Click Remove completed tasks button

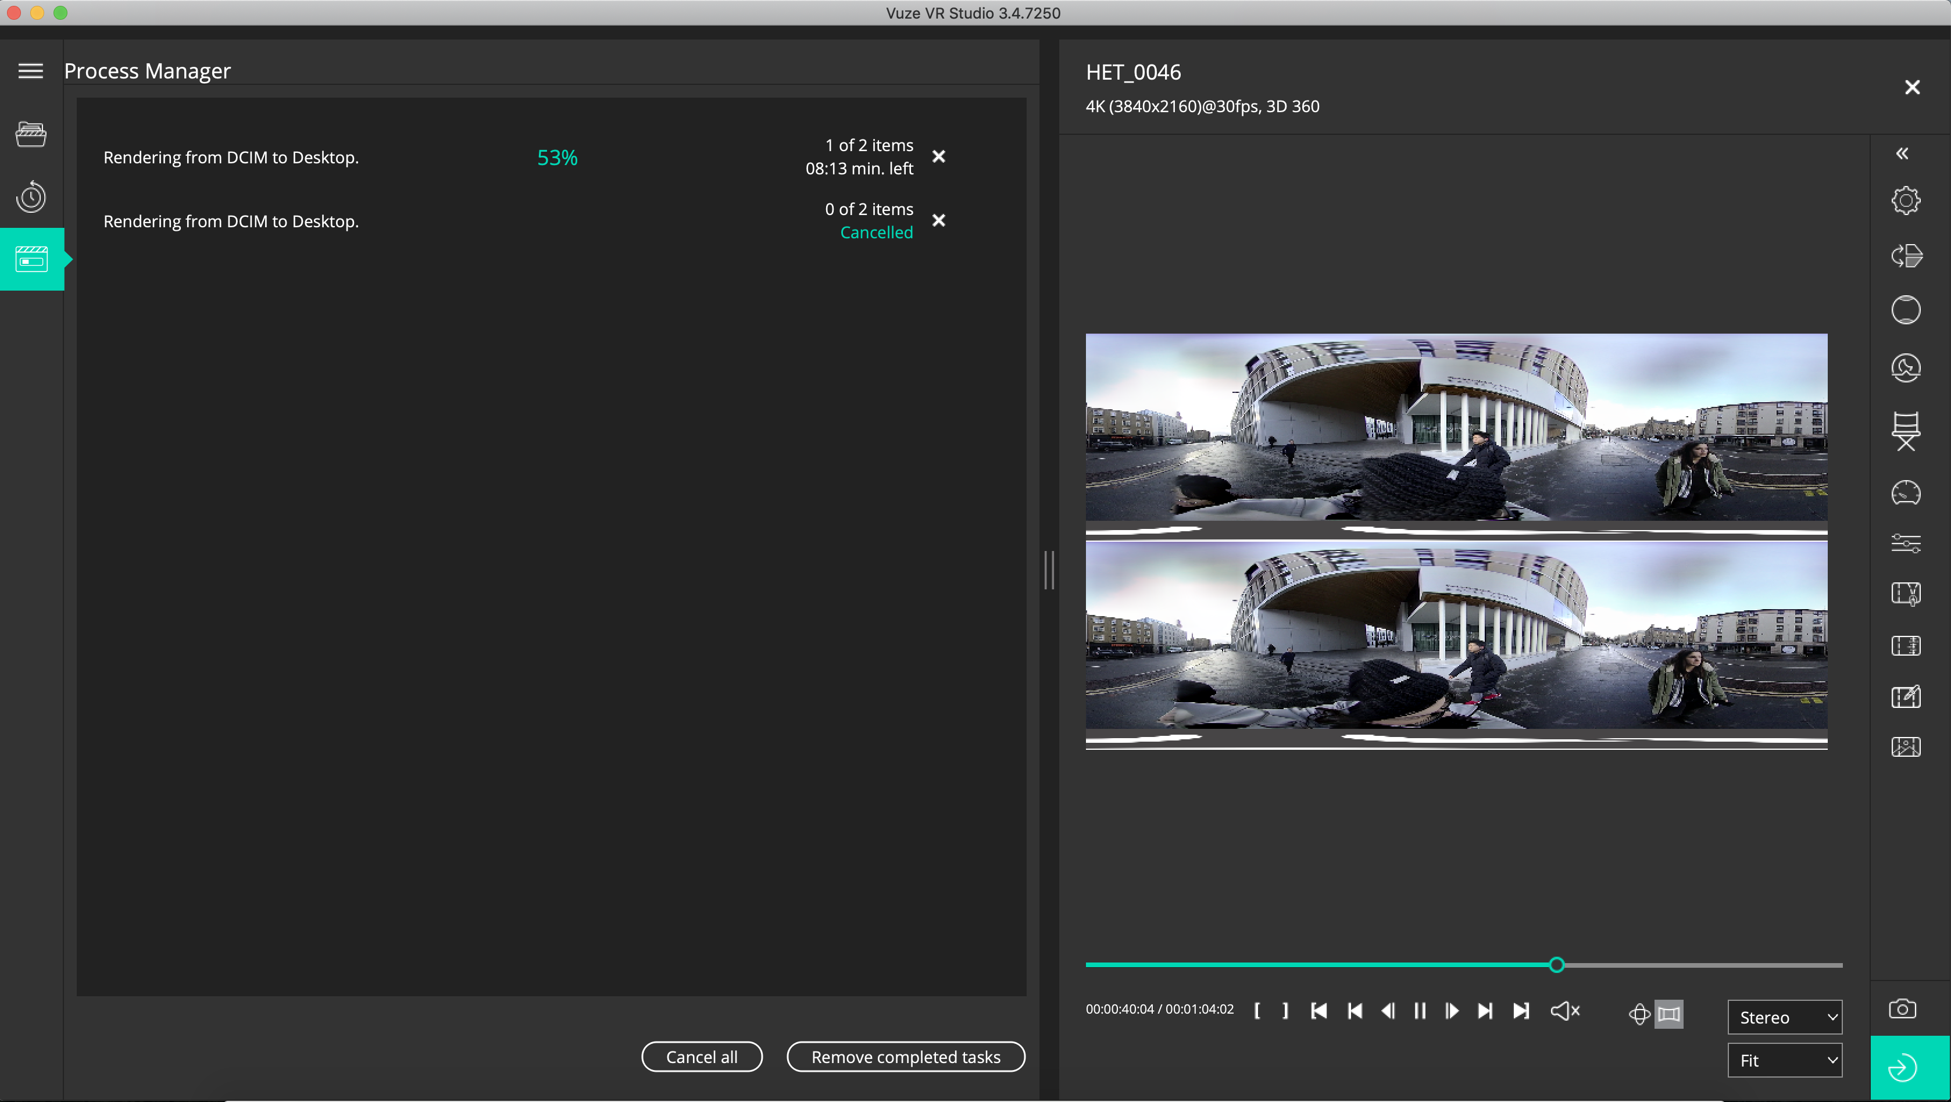(906, 1057)
